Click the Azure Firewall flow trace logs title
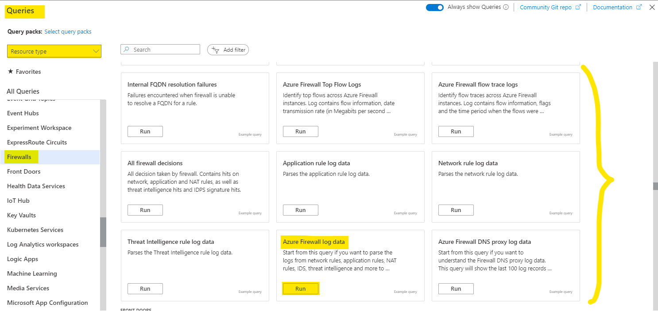Viewport: 658px width, 315px height. (478, 84)
